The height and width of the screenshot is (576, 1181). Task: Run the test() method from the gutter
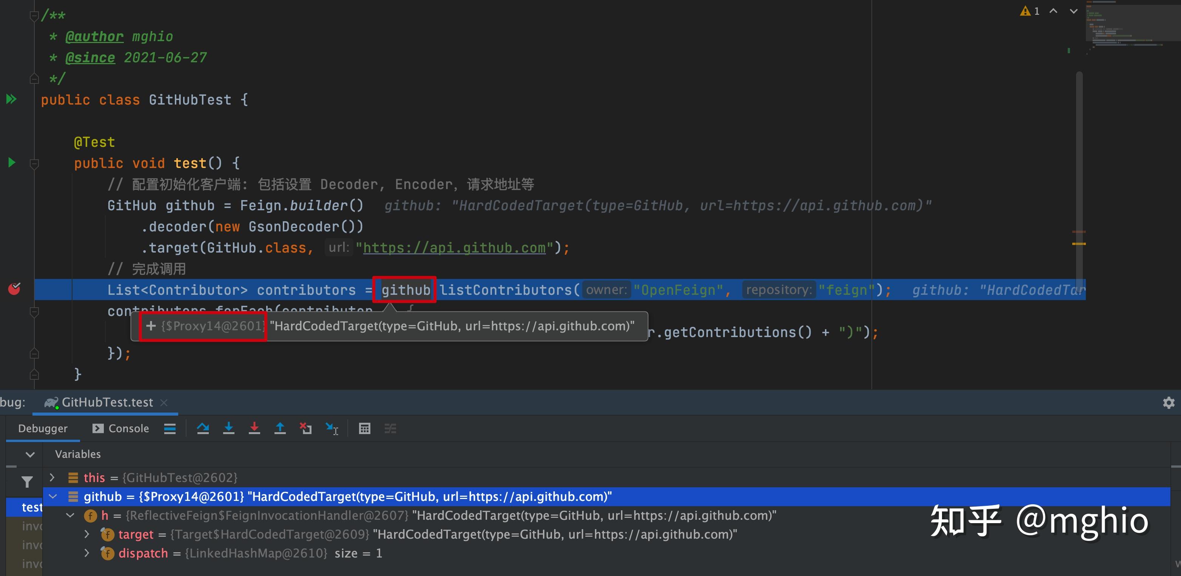[x=12, y=163]
